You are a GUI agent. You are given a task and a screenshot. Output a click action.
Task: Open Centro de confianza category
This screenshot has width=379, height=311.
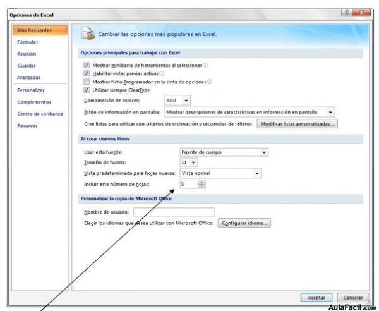(40, 114)
